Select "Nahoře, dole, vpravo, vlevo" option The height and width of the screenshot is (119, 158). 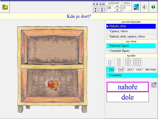click(x=108, y=36)
